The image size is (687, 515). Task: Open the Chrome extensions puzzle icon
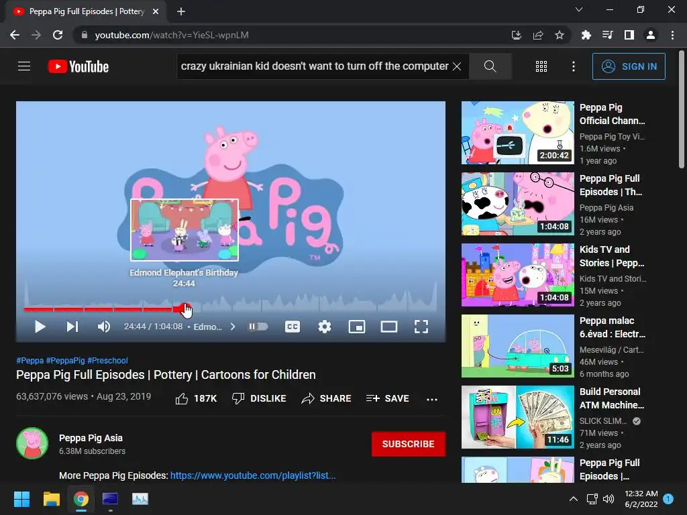[586, 35]
